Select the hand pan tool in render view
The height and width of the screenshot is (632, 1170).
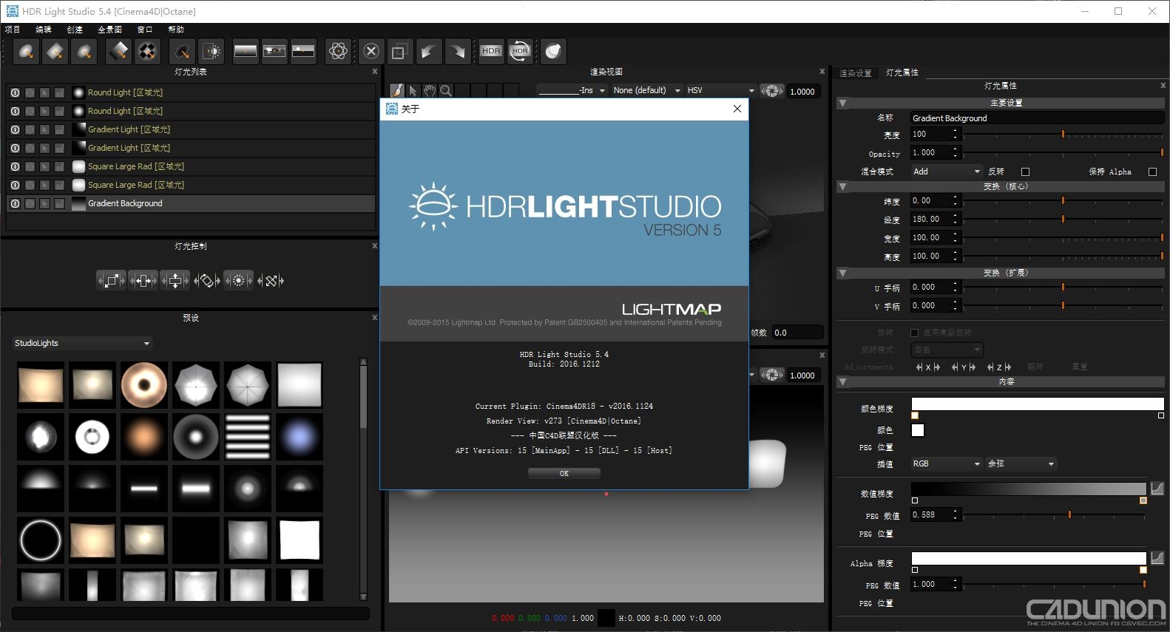430,90
